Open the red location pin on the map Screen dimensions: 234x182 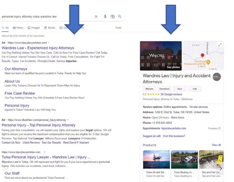pos(202,55)
